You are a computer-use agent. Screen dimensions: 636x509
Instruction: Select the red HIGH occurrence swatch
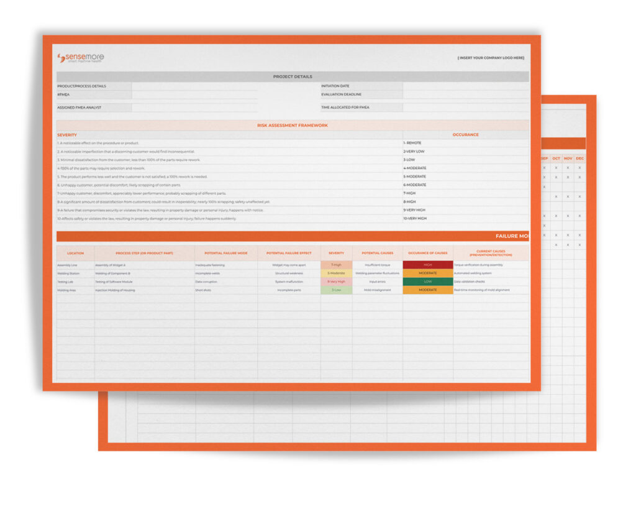point(429,264)
